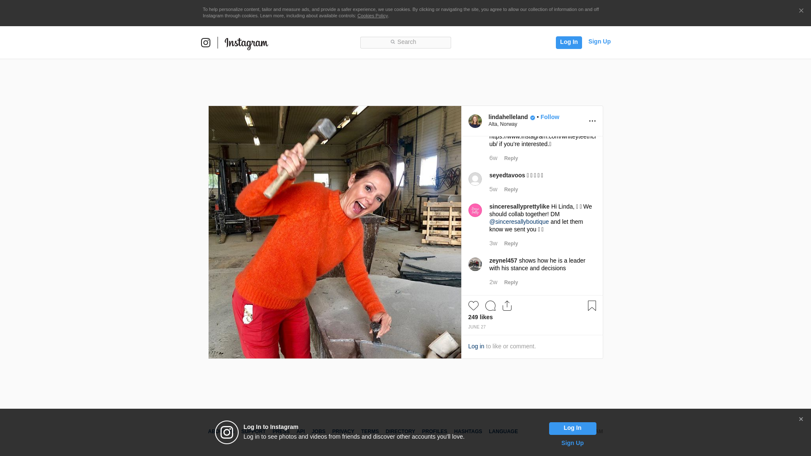This screenshot has height=456, width=811.
Task: Focus the Search input field
Action: pyautogui.click(x=405, y=42)
